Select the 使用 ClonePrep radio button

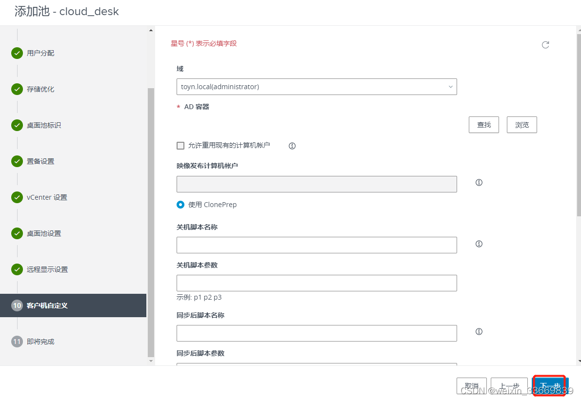pyautogui.click(x=180, y=205)
